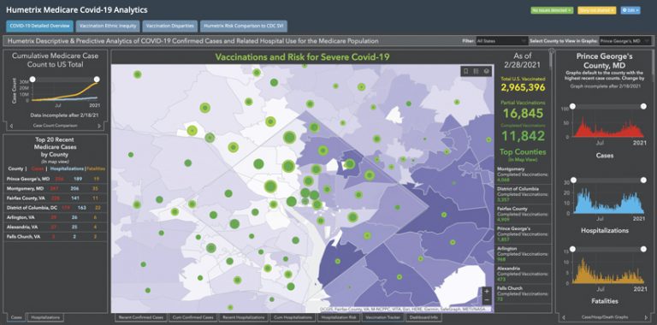The height and width of the screenshot is (325, 657).
Task: Click left handle of case count range slider
Action: [x=33, y=80]
